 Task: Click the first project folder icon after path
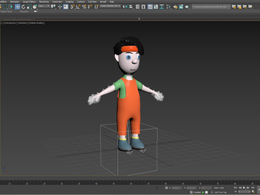(234, 6)
